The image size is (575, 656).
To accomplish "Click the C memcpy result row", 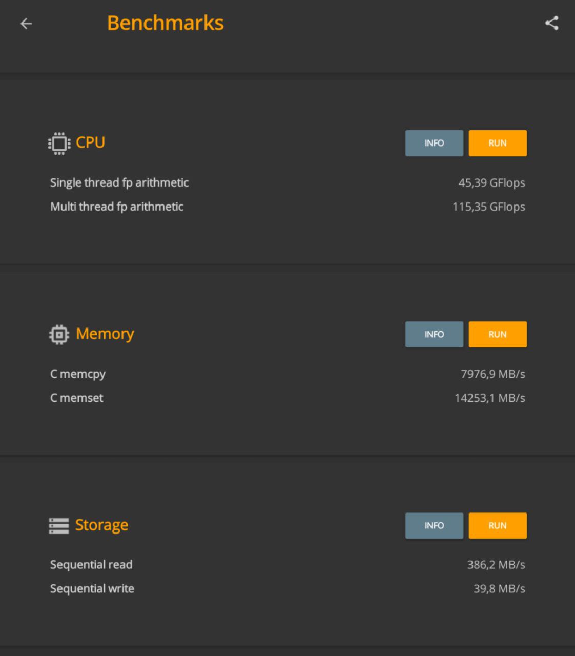I will click(287, 374).
